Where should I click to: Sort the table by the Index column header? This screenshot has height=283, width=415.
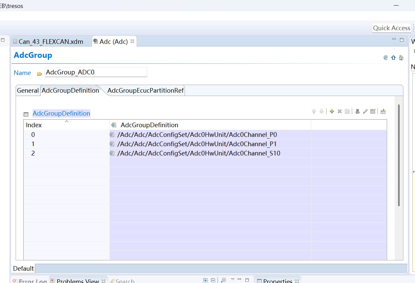34,125
